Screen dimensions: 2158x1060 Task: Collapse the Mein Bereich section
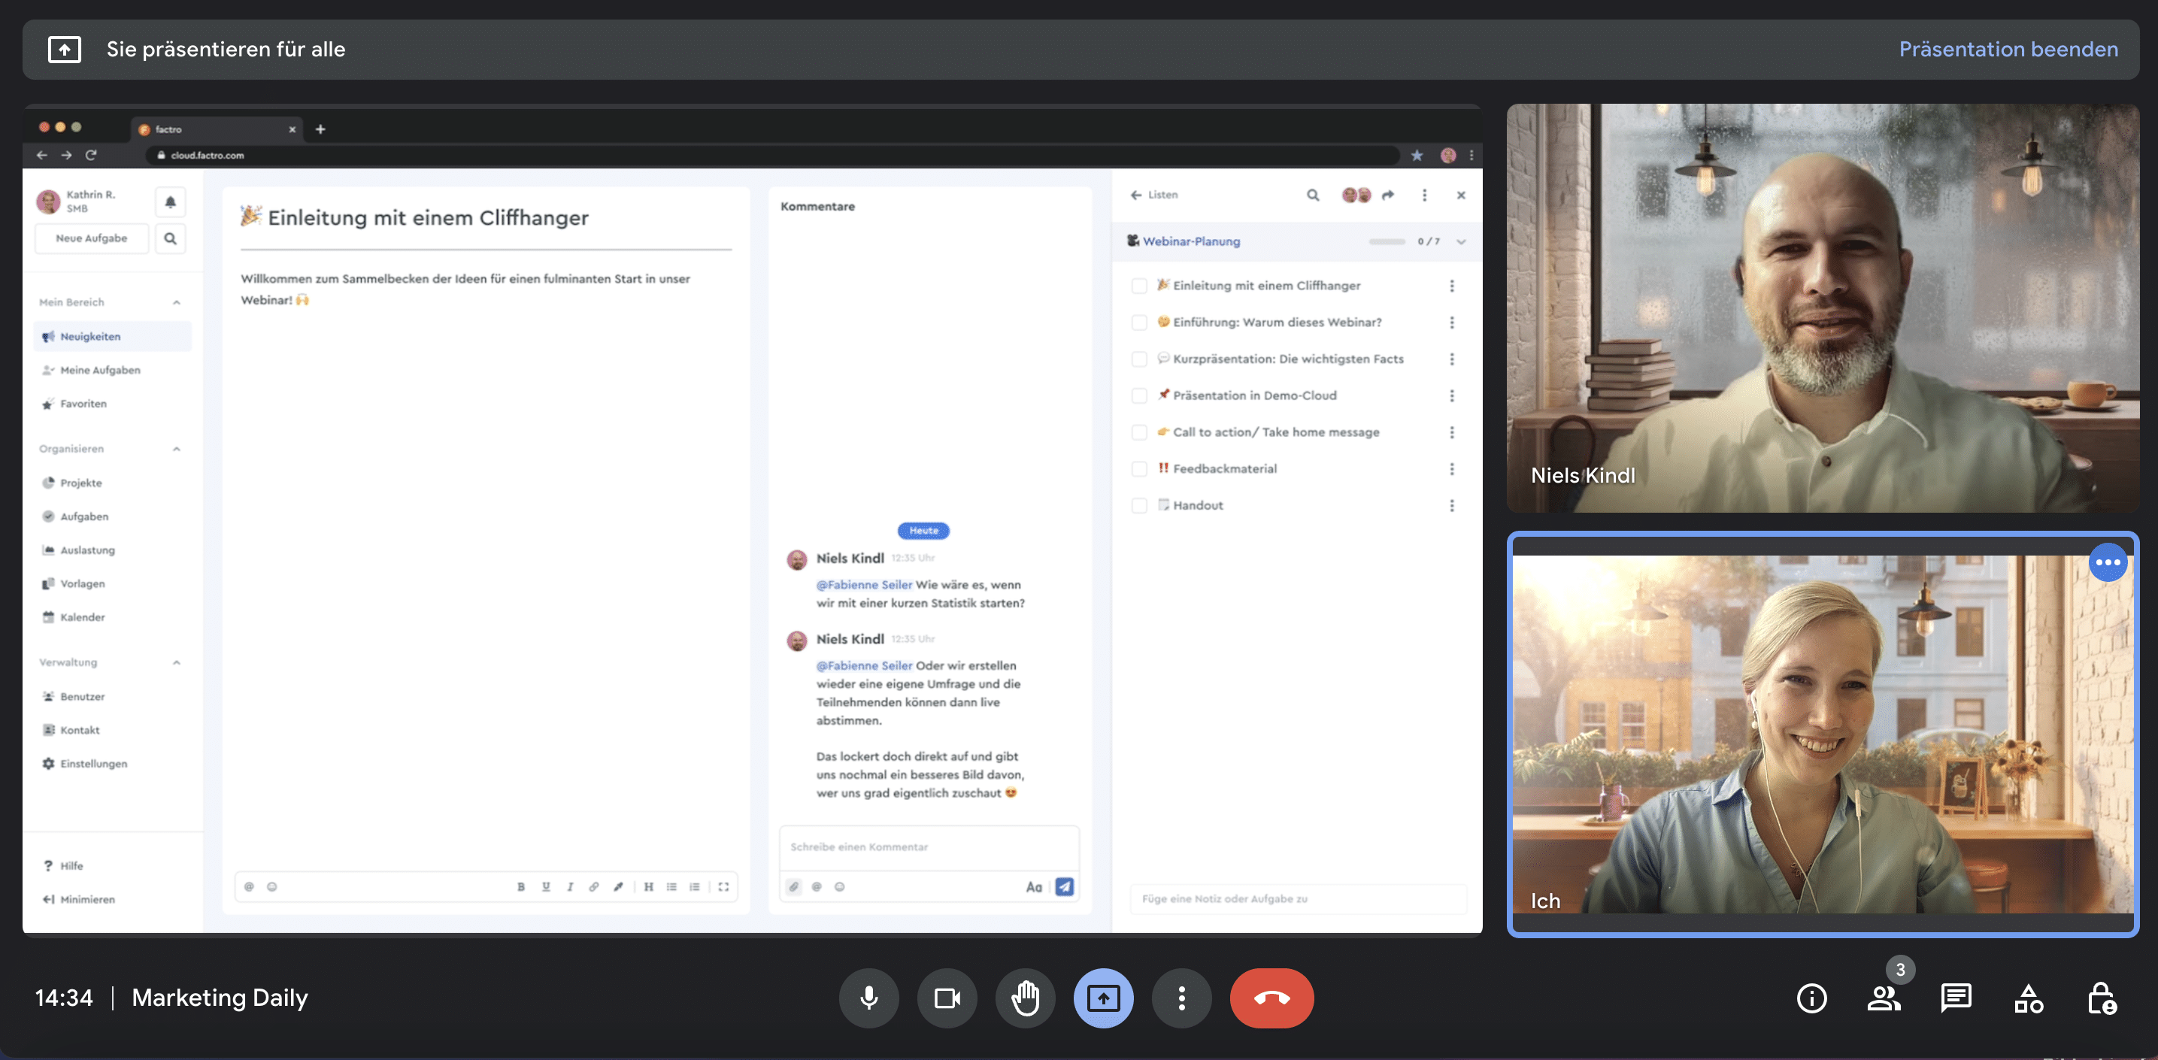point(176,302)
